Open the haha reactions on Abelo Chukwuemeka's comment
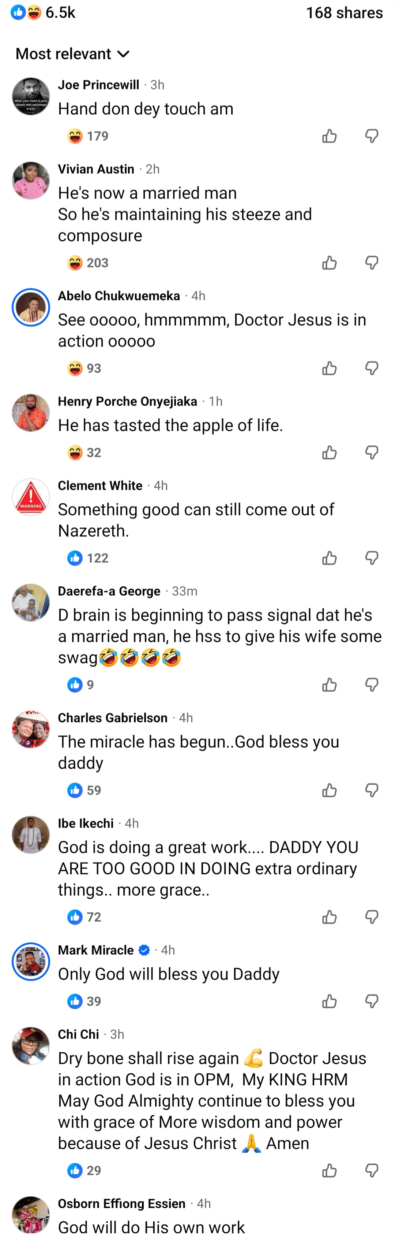The width and height of the screenshot is (395, 1241). pyautogui.click(x=84, y=368)
